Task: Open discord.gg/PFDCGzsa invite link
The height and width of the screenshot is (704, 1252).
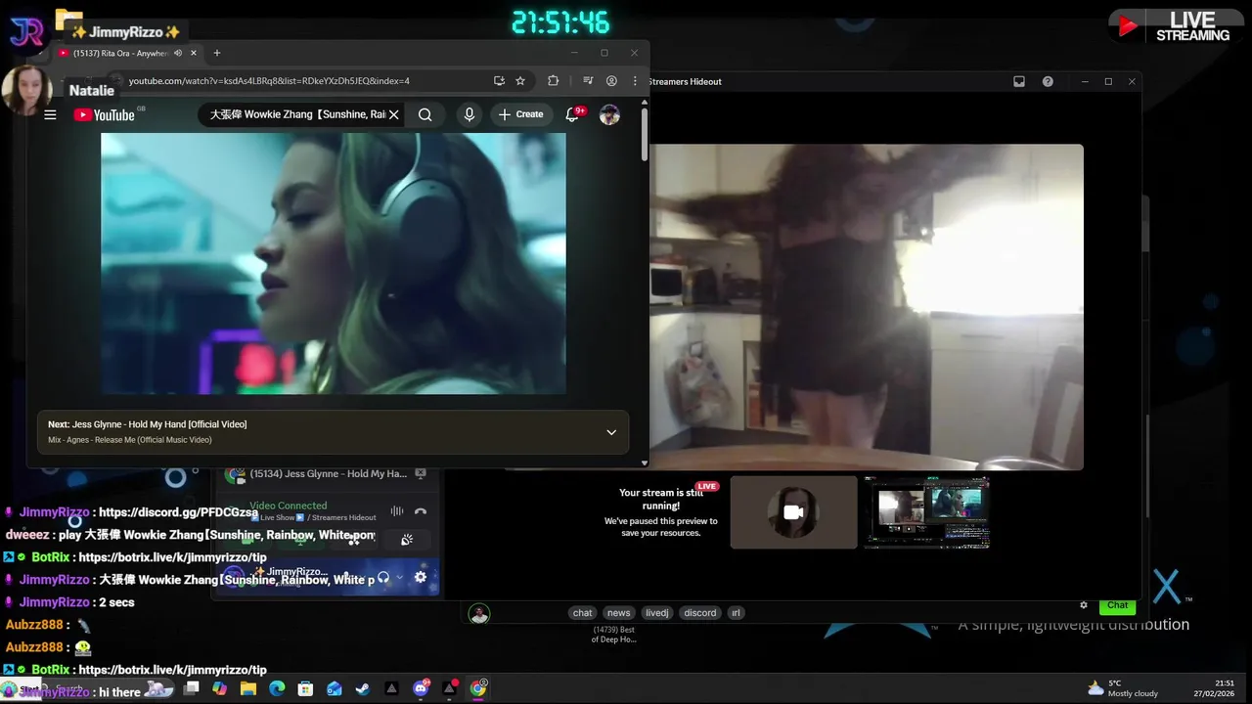Action: point(178,512)
